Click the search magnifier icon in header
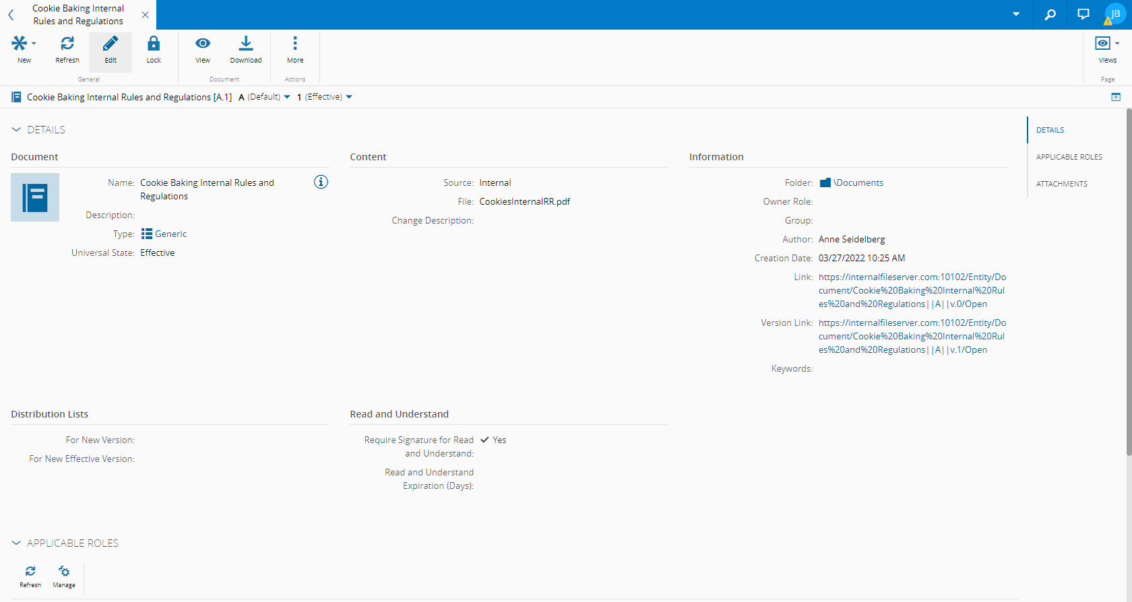This screenshot has height=602, width=1132. (1050, 14)
